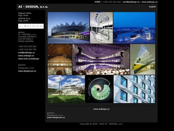Open the spiked-roof building night photo

click(x=69, y=28)
